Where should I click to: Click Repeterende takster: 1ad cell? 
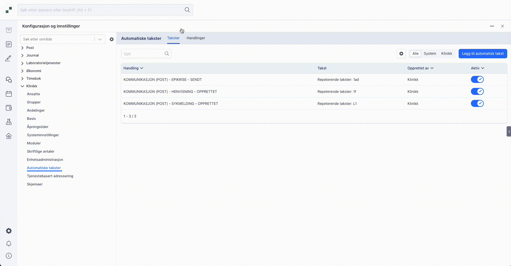coord(338,80)
